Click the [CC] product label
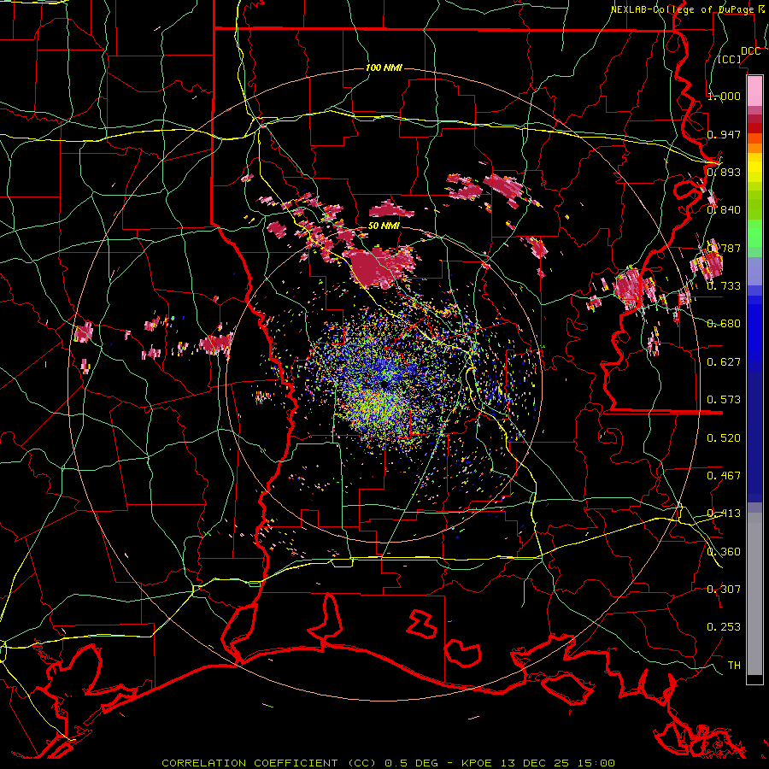This screenshot has height=769, width=769. click(x=730, y=59)
